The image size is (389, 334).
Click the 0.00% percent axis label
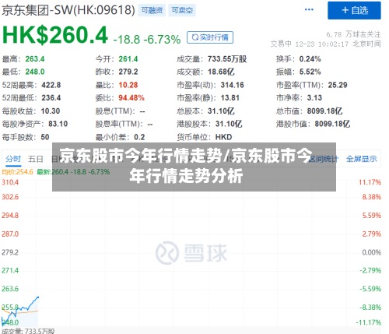[371, 252]
